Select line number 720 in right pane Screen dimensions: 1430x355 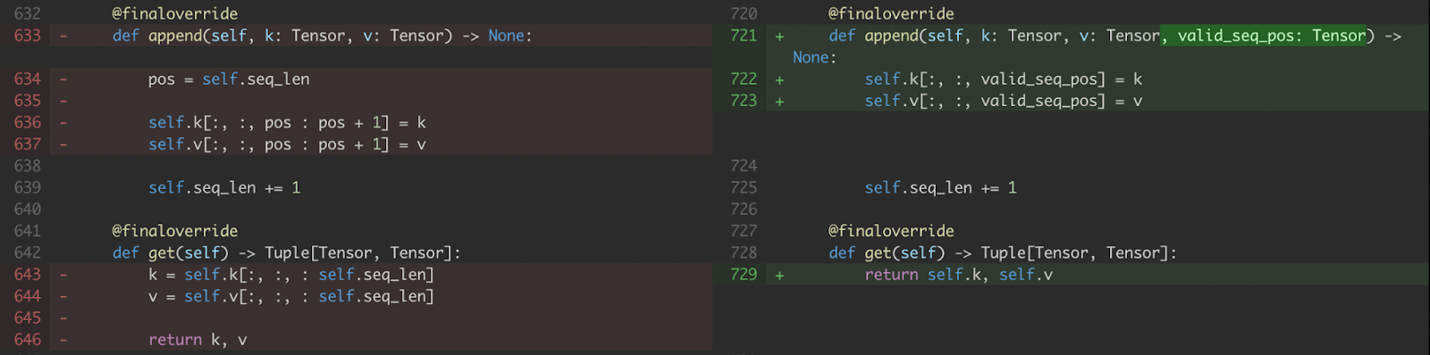pos(744,13)
